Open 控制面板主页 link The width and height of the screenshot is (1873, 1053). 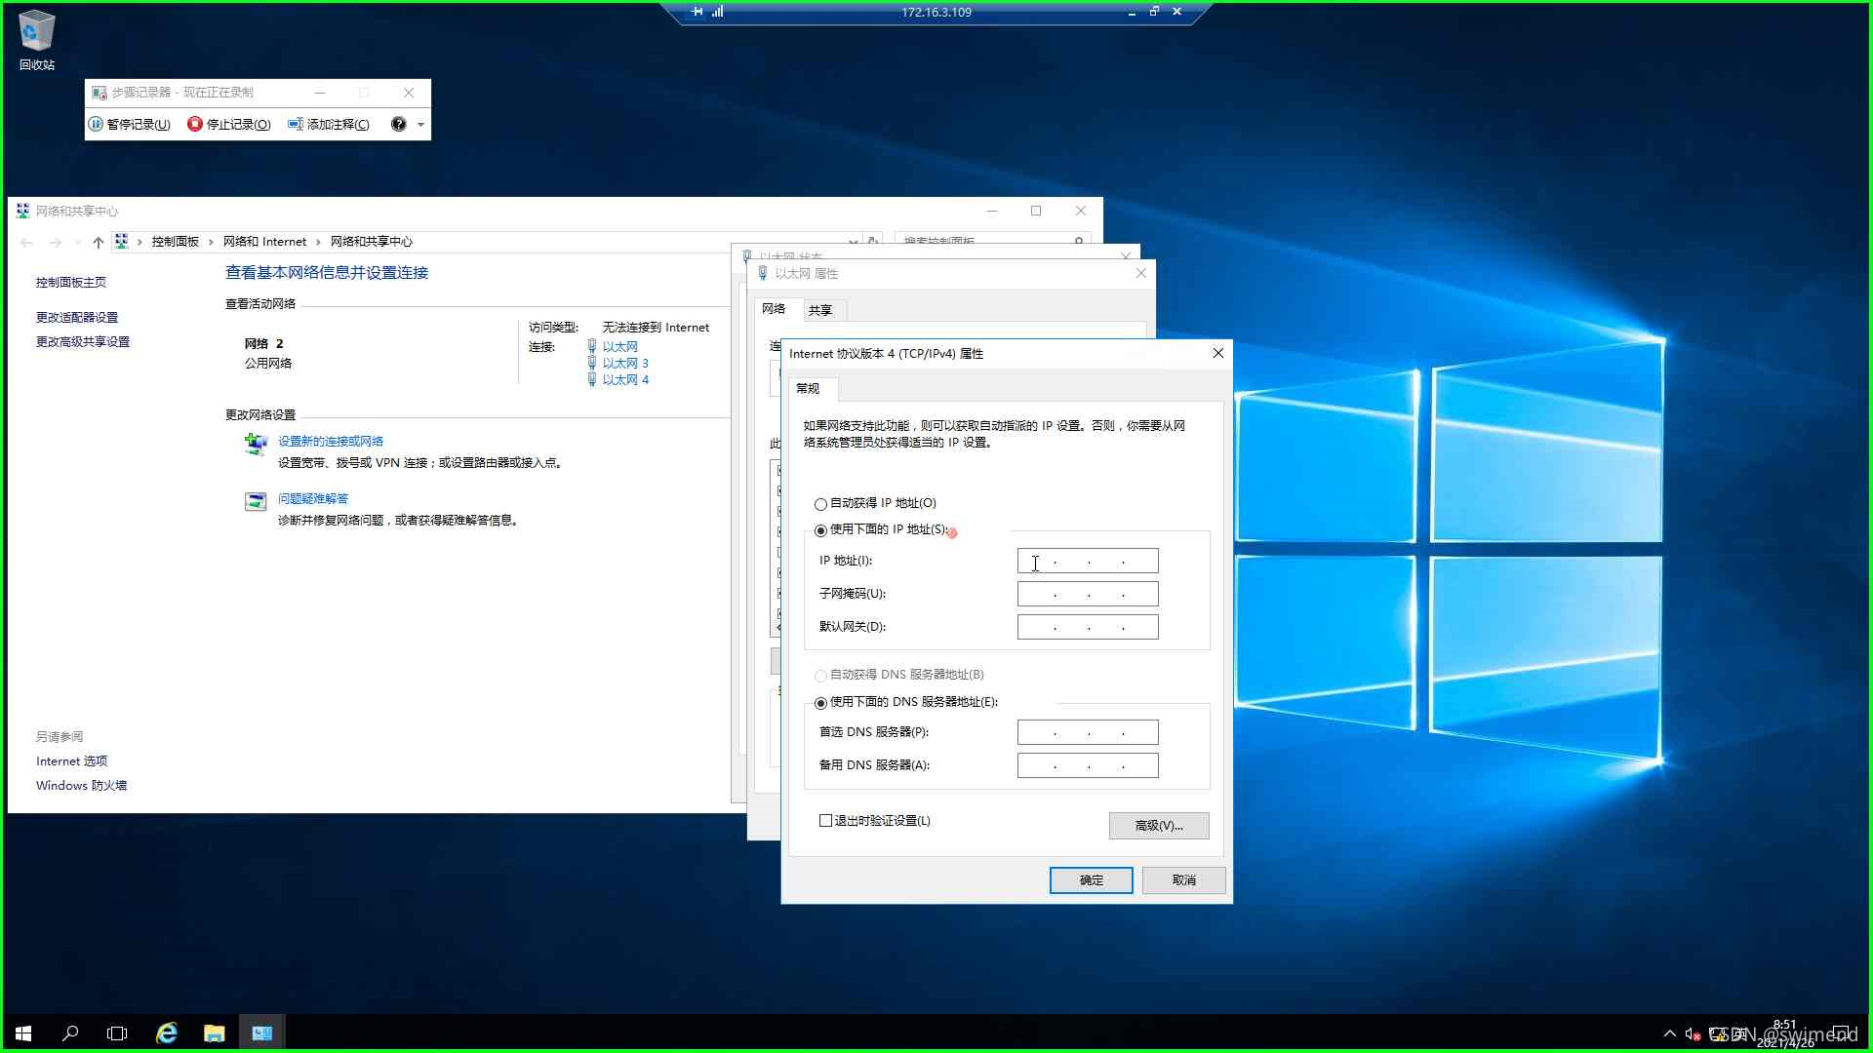pyautogui.click(x=71, y=282)
